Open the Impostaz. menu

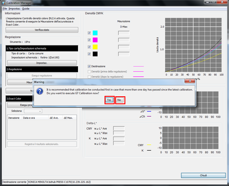[x=15, y=9]
